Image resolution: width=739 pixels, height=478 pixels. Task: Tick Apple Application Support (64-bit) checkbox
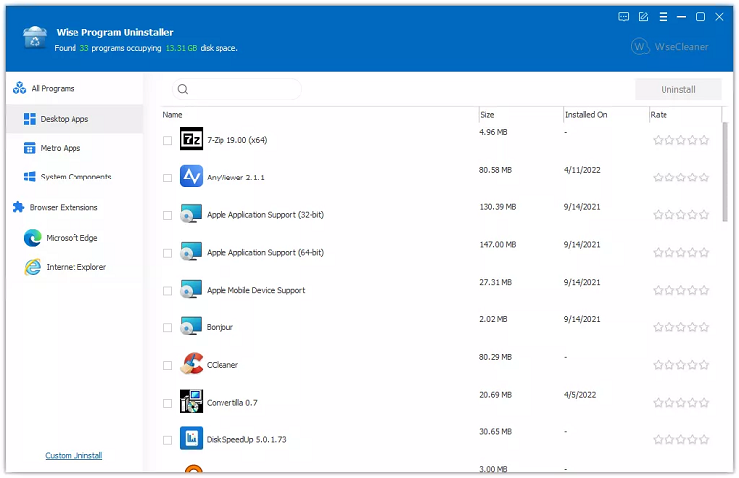(x=167, y=253)
